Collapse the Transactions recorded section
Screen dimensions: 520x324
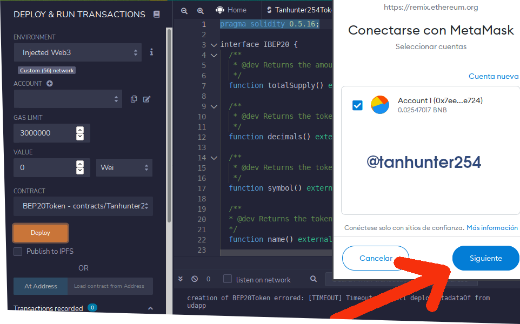click(x=150, y=308)
